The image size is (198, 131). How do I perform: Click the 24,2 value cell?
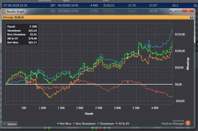175,5
